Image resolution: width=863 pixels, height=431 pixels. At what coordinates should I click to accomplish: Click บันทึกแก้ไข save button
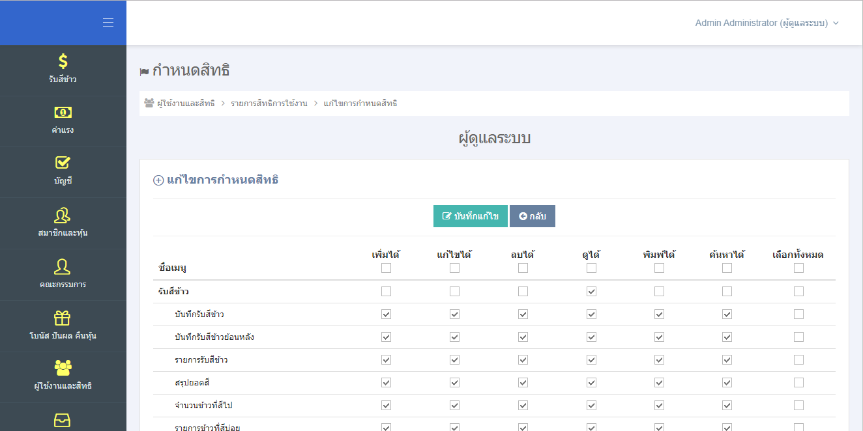pos(471,216)
